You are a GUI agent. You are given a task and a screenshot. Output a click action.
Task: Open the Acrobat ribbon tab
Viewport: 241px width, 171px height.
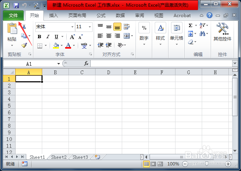[x=182, y=16]
